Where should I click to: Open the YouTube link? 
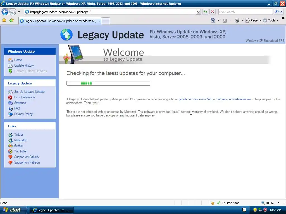point(20,151)
